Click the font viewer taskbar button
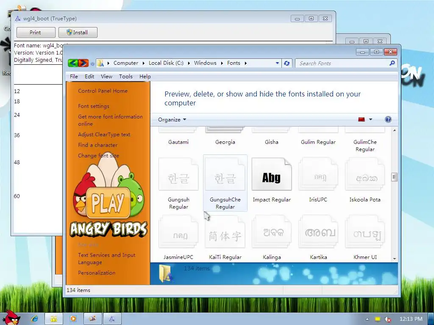The image size is (434, 325). pos(112,319)
